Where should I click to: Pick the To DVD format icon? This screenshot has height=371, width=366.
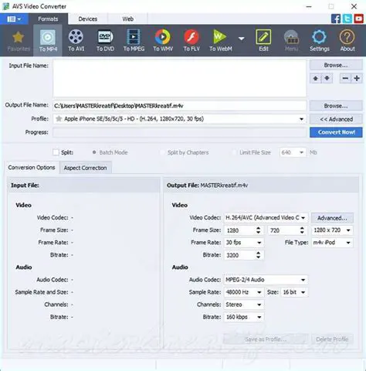tap(105, 41)
